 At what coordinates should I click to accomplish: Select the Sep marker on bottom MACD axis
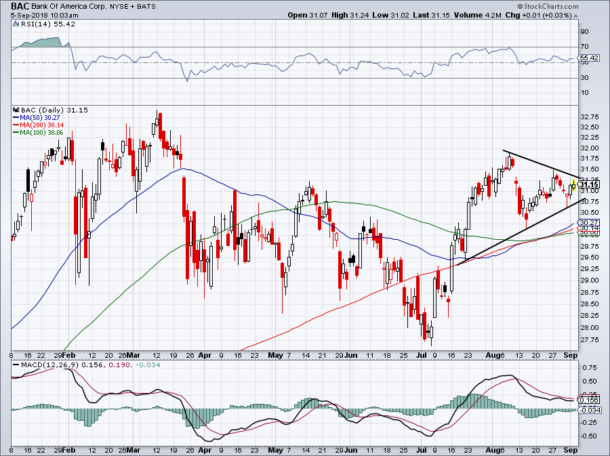[x=570, y=450]
